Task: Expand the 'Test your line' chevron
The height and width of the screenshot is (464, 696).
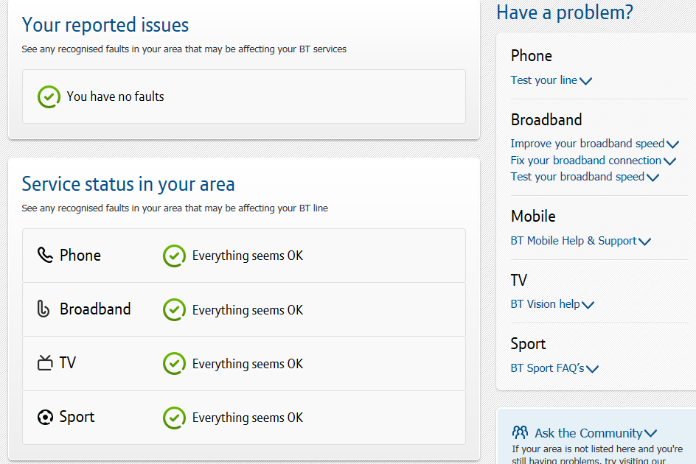Action: tap(586, 81)
